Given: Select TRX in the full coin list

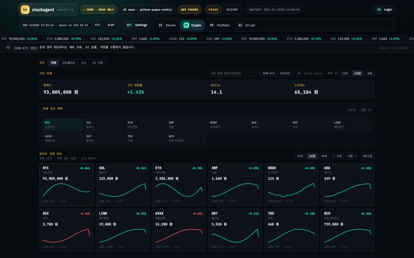Looking at the screenshot, I should [x=145, y=138].
